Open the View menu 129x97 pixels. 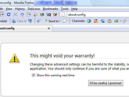point(9,9)
